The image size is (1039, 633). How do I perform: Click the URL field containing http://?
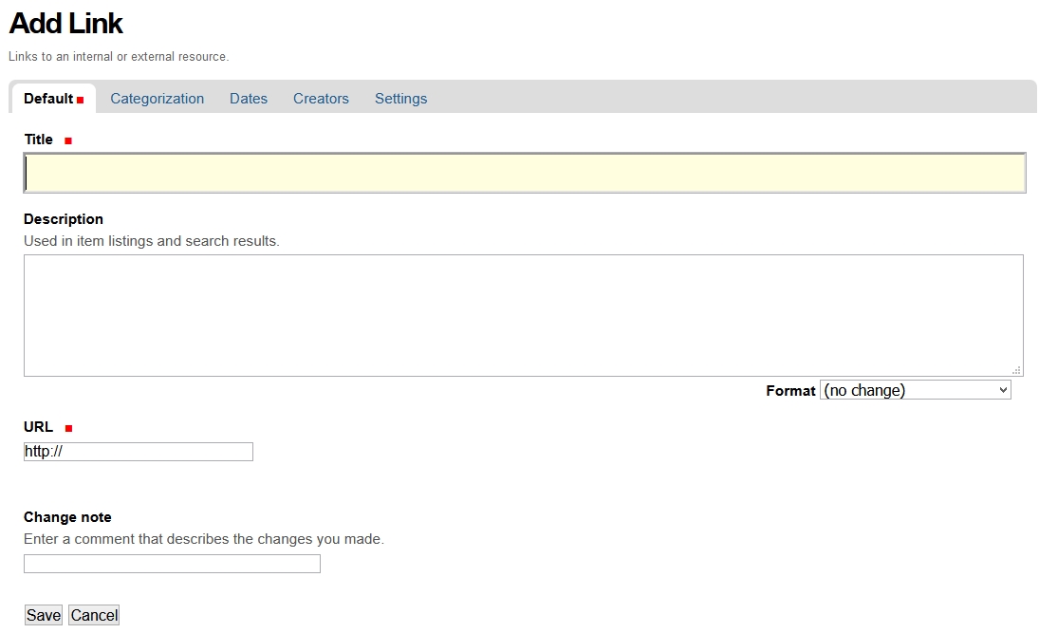(x=139, y=452)
